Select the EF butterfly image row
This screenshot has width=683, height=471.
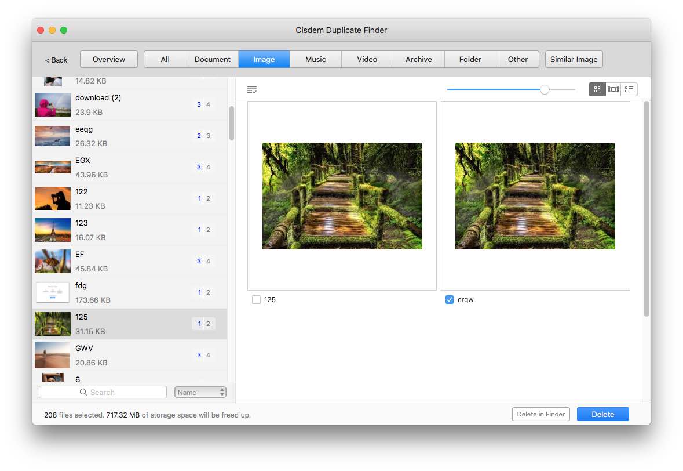click(130, 262)
